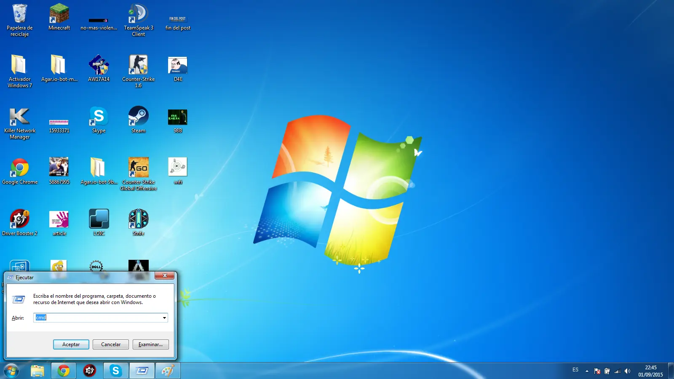Open the Steam desktop shortcut
Image resolution: width=674 pixels, height=379 pixels.
click(138, 120)
